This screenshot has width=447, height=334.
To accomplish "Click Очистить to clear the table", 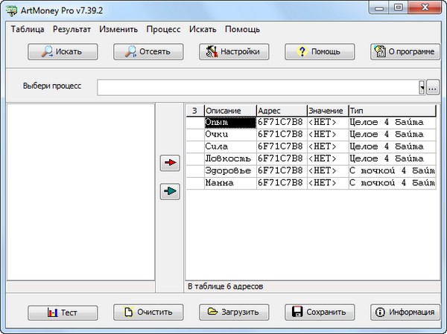I will (148, 312).
